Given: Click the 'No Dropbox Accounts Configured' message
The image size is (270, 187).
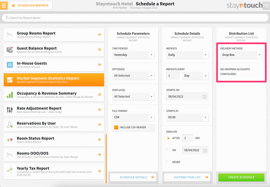Looking at the screenshot, I should click(235, 72).
